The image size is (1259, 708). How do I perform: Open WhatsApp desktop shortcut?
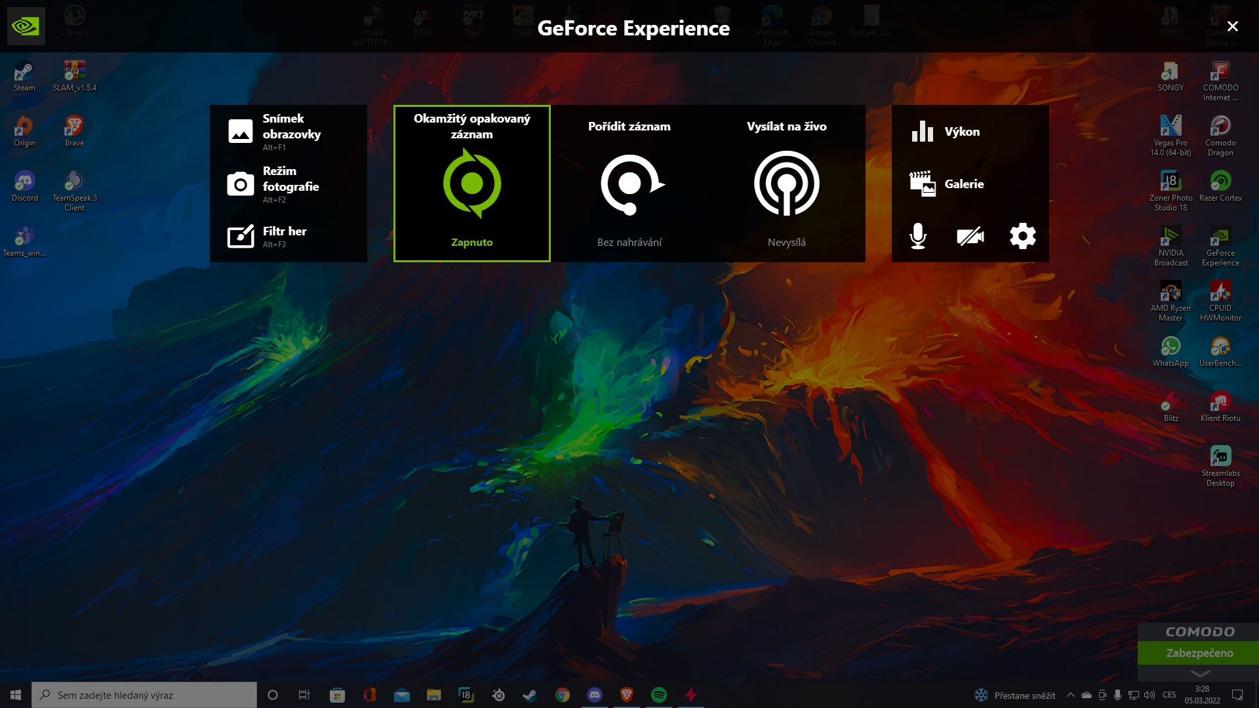point(1170,351)
